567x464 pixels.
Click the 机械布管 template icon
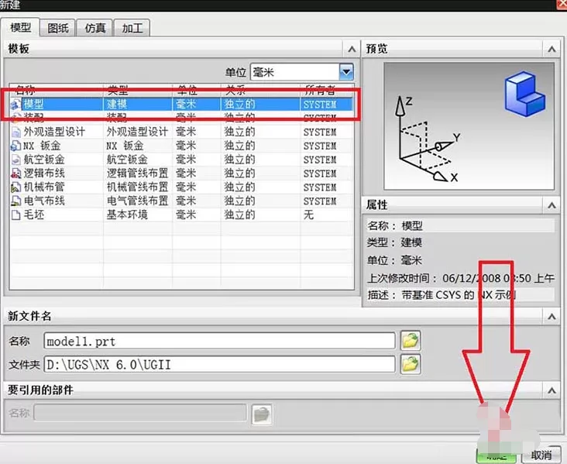pyautogui.click(x=16, y=187)
